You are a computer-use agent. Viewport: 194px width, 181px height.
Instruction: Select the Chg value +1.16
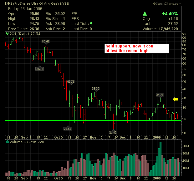[x=173, y=19]
